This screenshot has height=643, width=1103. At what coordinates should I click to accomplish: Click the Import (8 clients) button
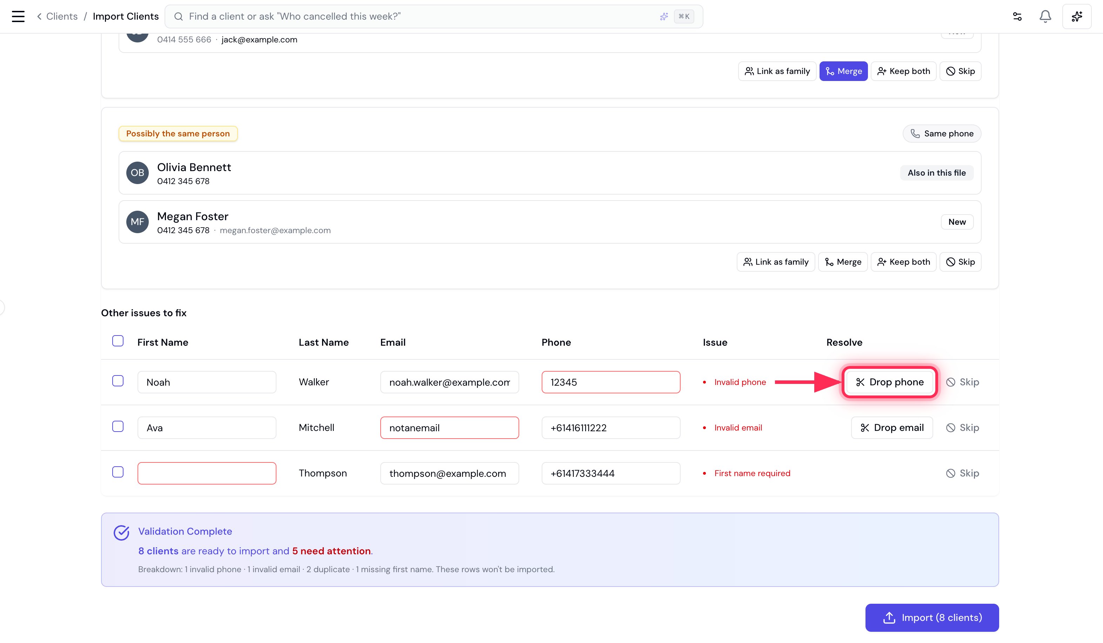coord(932,618)
